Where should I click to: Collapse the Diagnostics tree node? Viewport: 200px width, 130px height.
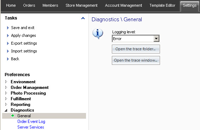6,110
